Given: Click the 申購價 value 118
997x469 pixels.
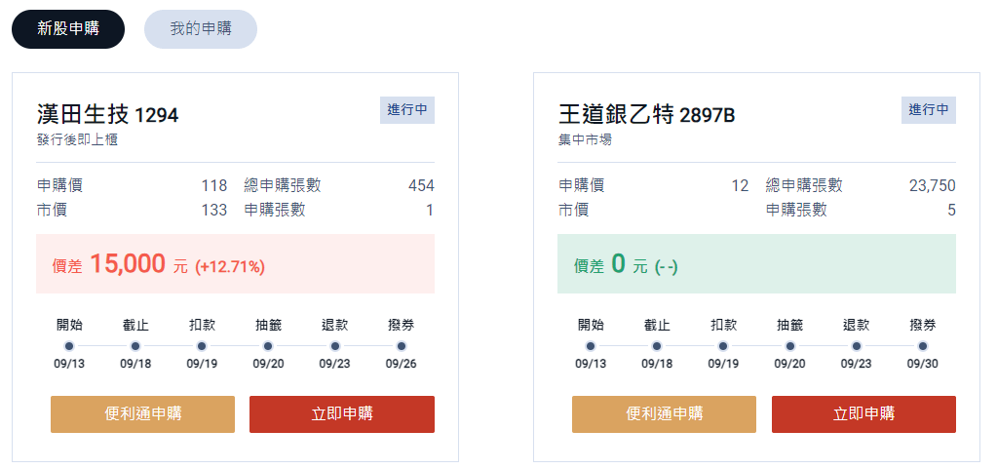Looking at the screenshot, I should [214, 186].
